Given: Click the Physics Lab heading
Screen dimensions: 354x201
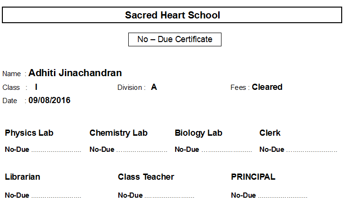Looking at the screenshot, I should (x=29, y=133).
